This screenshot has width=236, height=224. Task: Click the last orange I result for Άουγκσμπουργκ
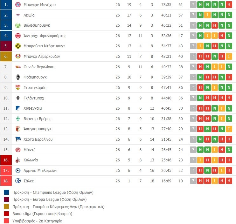229,129
